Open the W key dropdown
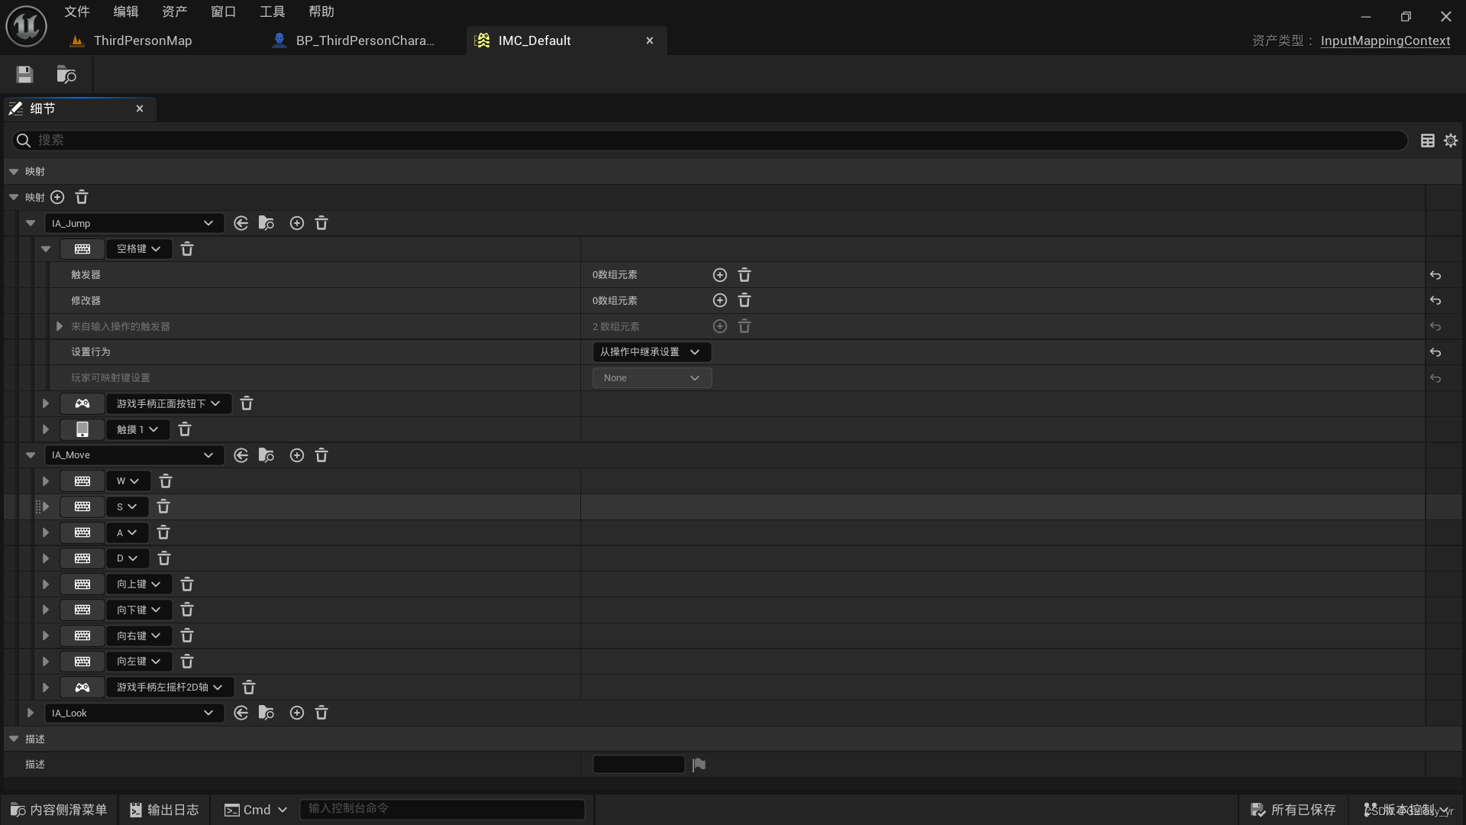The image size is (1466, 825). (128, 481)
